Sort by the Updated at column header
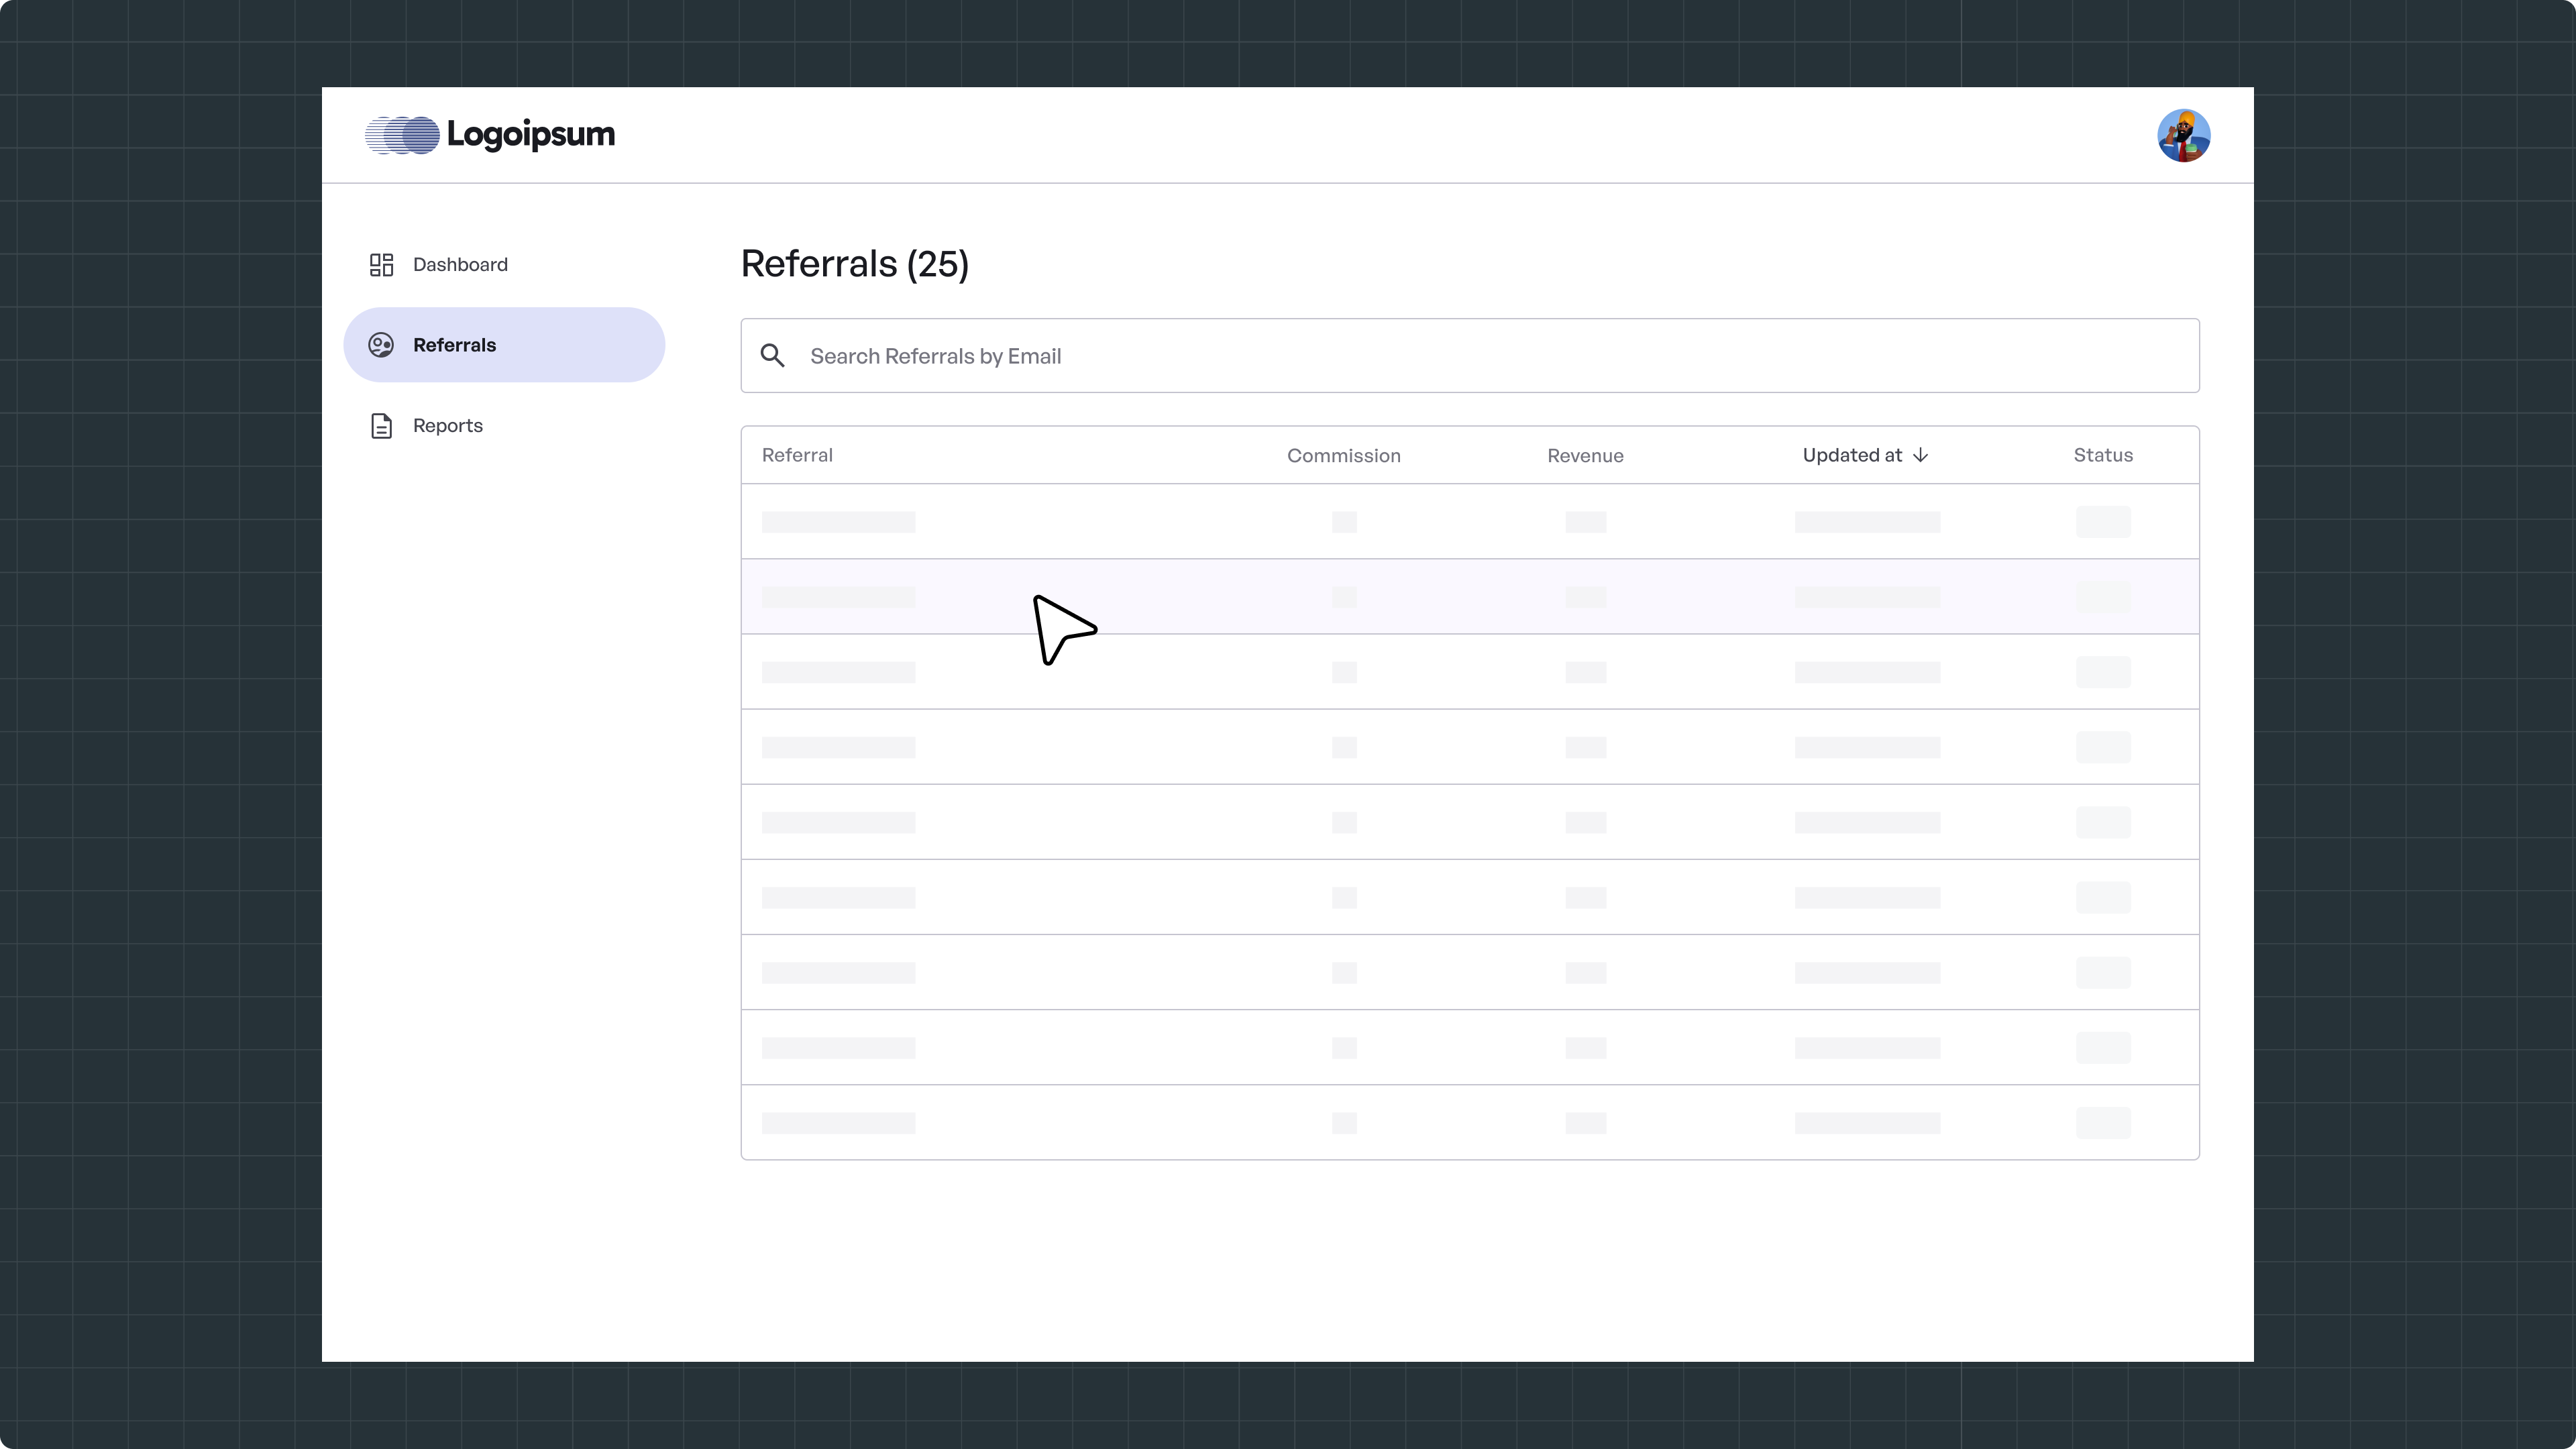This screenshot has height=1449, width=2576. (x=1852, y=456)
